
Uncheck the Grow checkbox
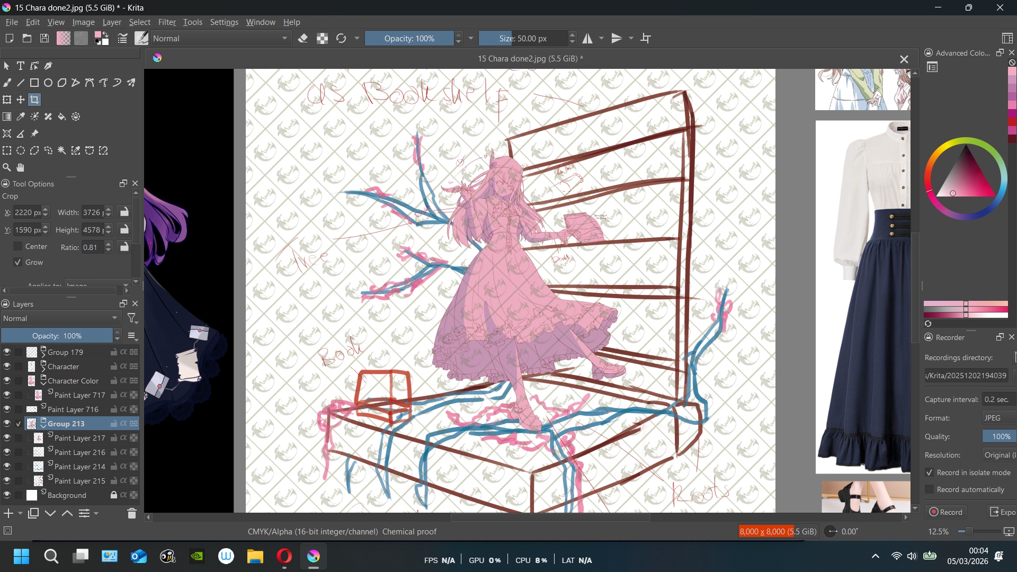(x=18, y=262)
